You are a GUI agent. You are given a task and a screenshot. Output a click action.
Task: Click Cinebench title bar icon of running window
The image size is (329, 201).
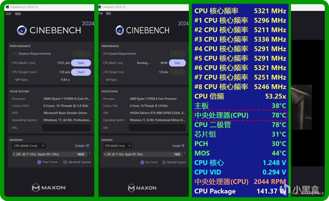100,7
